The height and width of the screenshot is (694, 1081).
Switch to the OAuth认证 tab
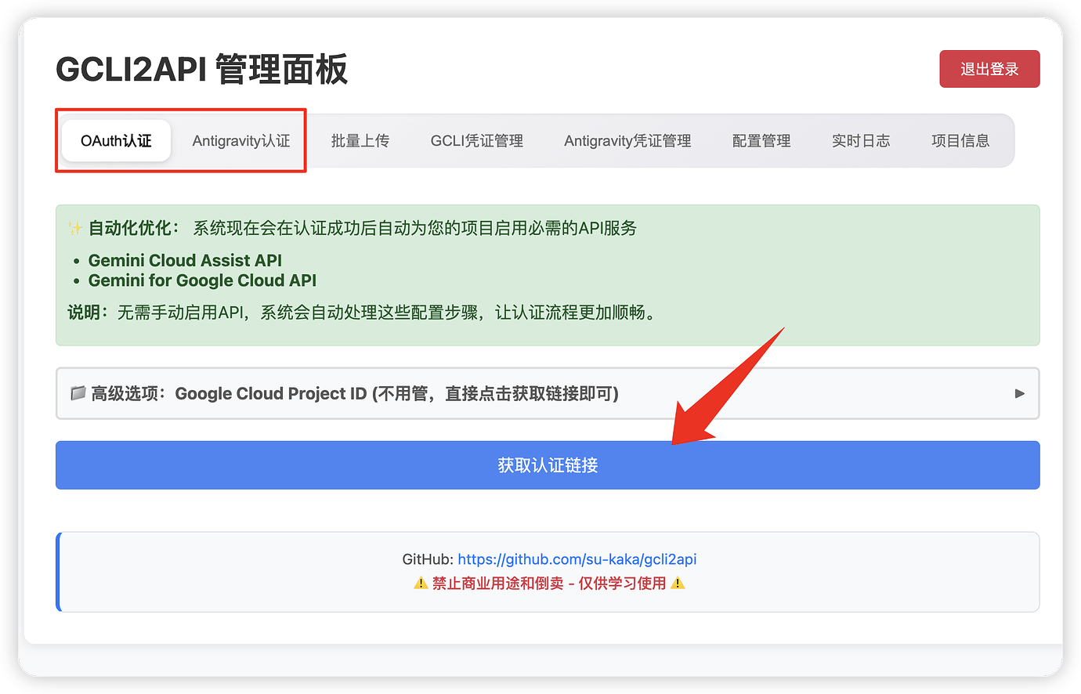[116, 141]
